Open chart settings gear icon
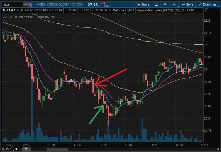Image resolution: width=221 pixels, height=152 pixels. (165, 4)
